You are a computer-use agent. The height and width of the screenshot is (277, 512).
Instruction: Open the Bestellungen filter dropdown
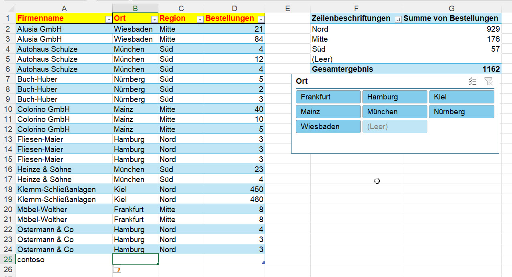tap(261, 19)
